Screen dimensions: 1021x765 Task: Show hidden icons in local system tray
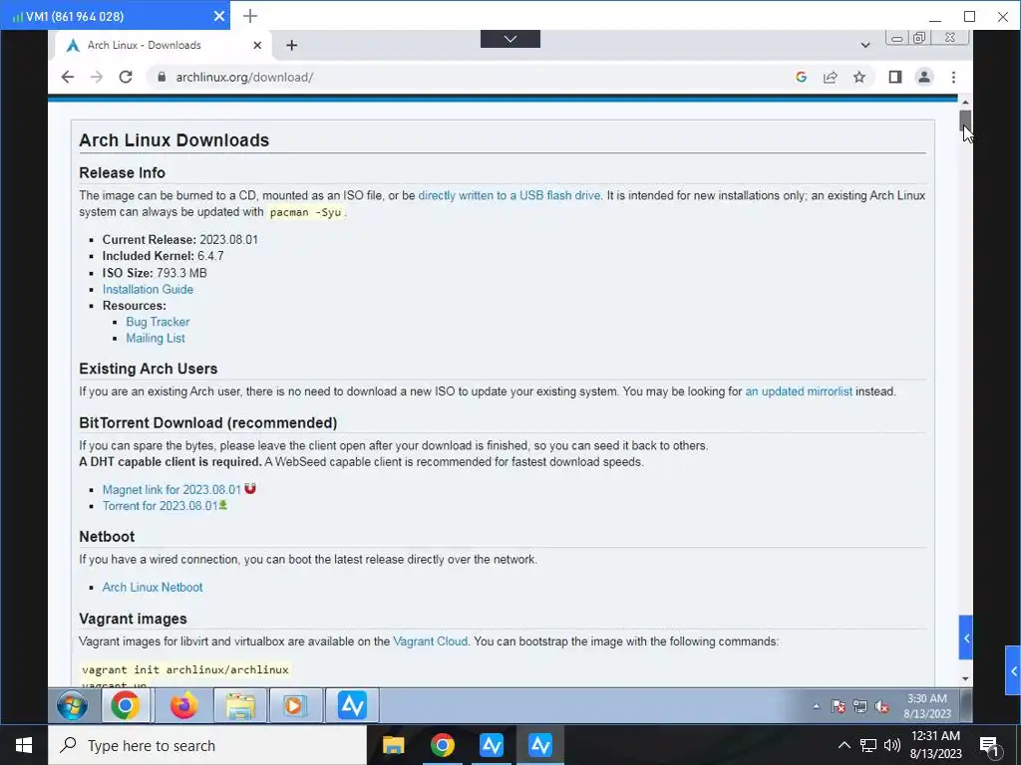tap(844, 745)
